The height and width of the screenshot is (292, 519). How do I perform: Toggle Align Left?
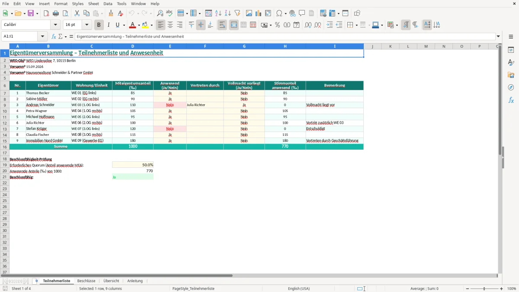coord(161,25)
